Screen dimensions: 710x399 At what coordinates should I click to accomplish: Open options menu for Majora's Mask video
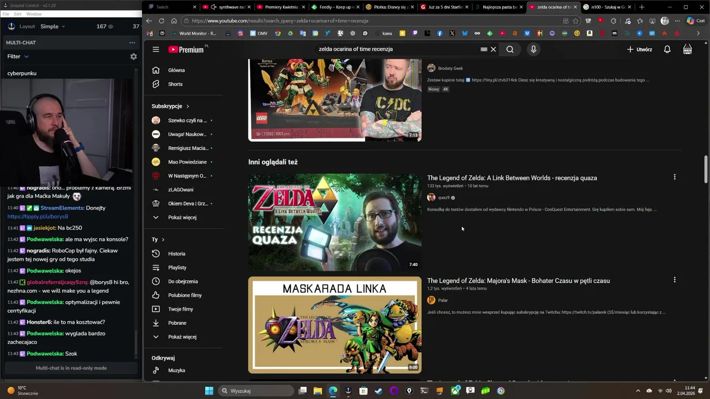tap(674, 280)
